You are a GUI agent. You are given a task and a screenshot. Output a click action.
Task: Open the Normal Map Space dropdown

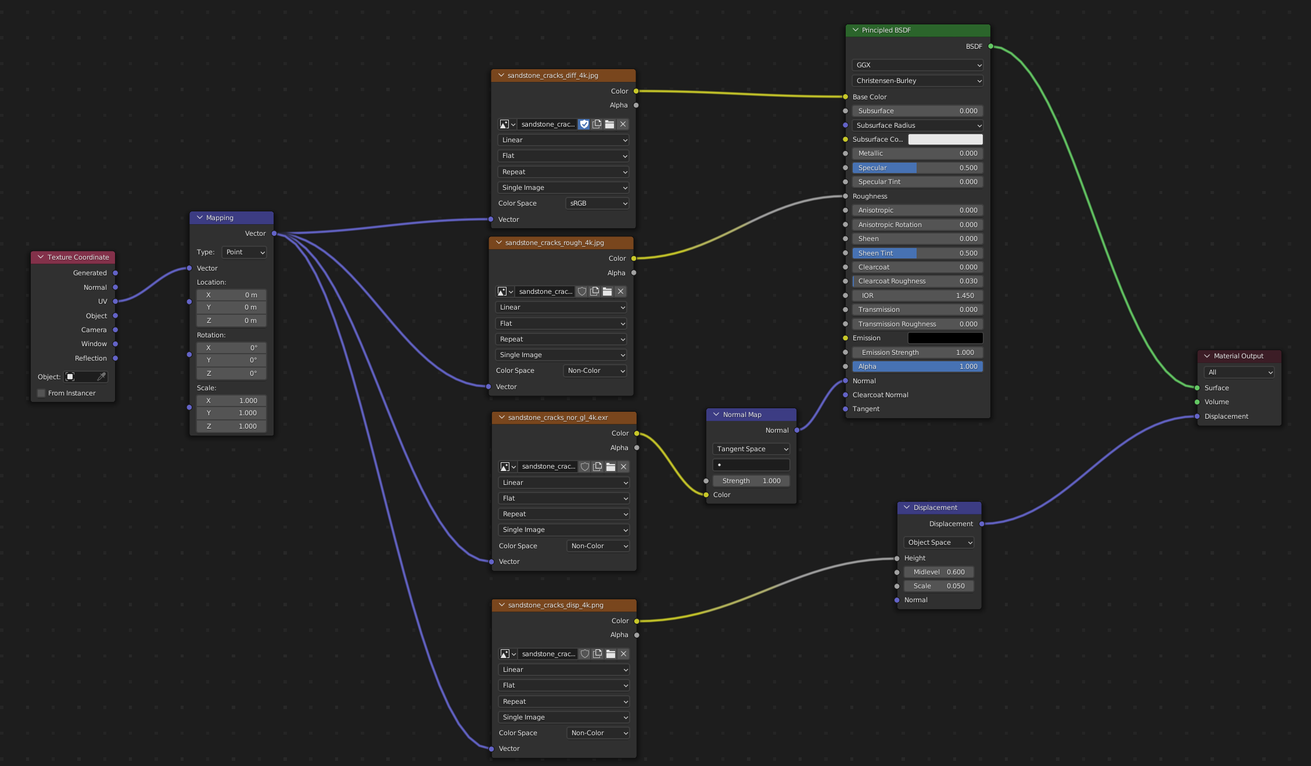click(749, 449)
